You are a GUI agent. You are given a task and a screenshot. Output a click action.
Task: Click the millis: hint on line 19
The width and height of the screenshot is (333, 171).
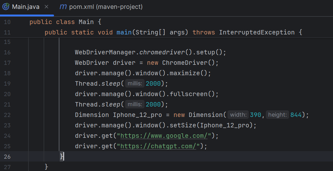(x=135, y=84)
